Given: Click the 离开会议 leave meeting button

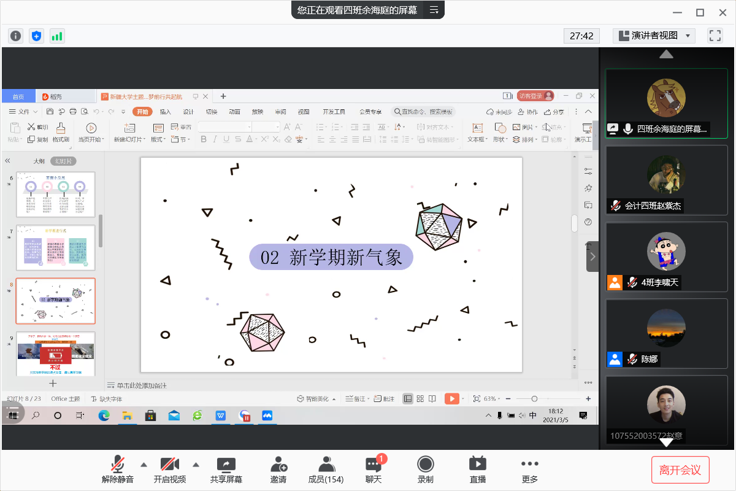Looking at the screenshot, I should point(680,470).
